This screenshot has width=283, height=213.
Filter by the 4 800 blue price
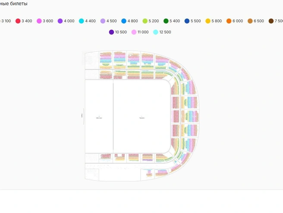(124, 21)
